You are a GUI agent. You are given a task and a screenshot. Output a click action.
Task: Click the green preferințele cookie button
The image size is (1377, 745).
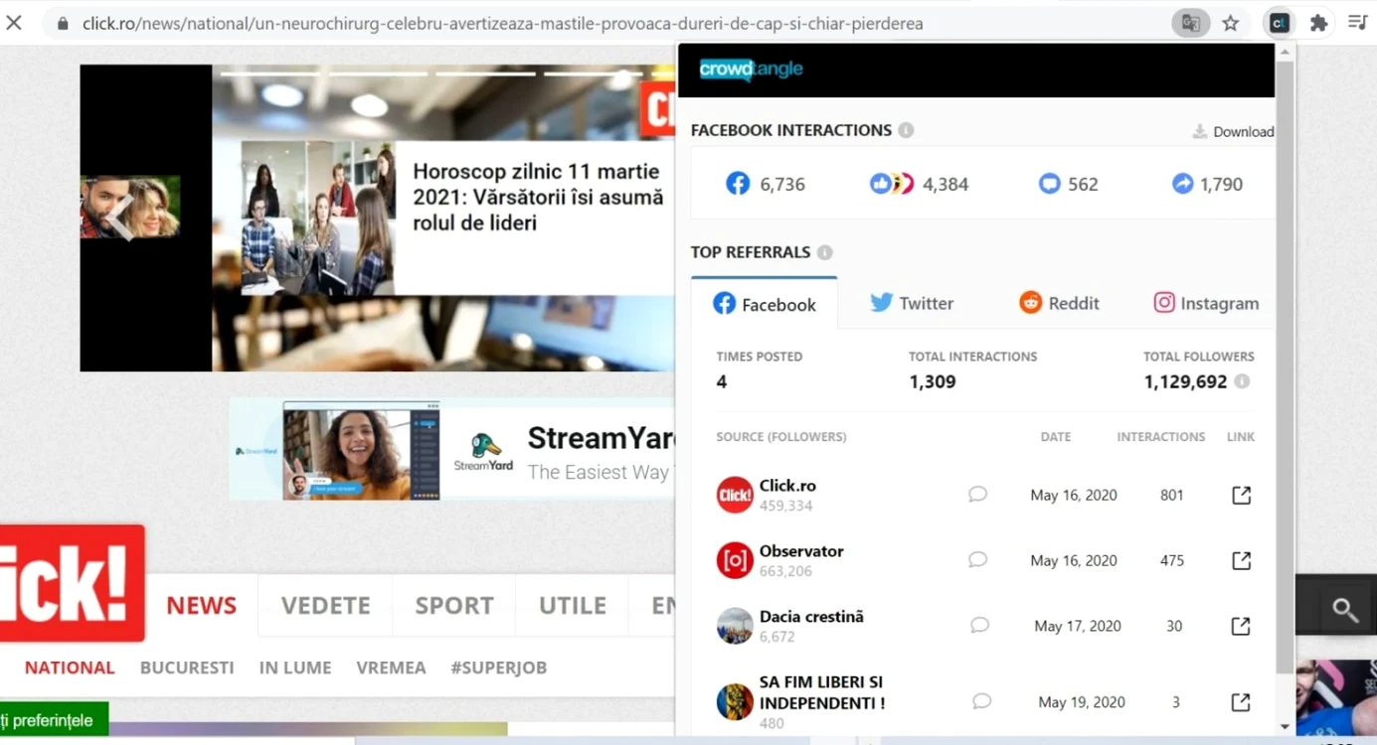[x=54, y=720]
